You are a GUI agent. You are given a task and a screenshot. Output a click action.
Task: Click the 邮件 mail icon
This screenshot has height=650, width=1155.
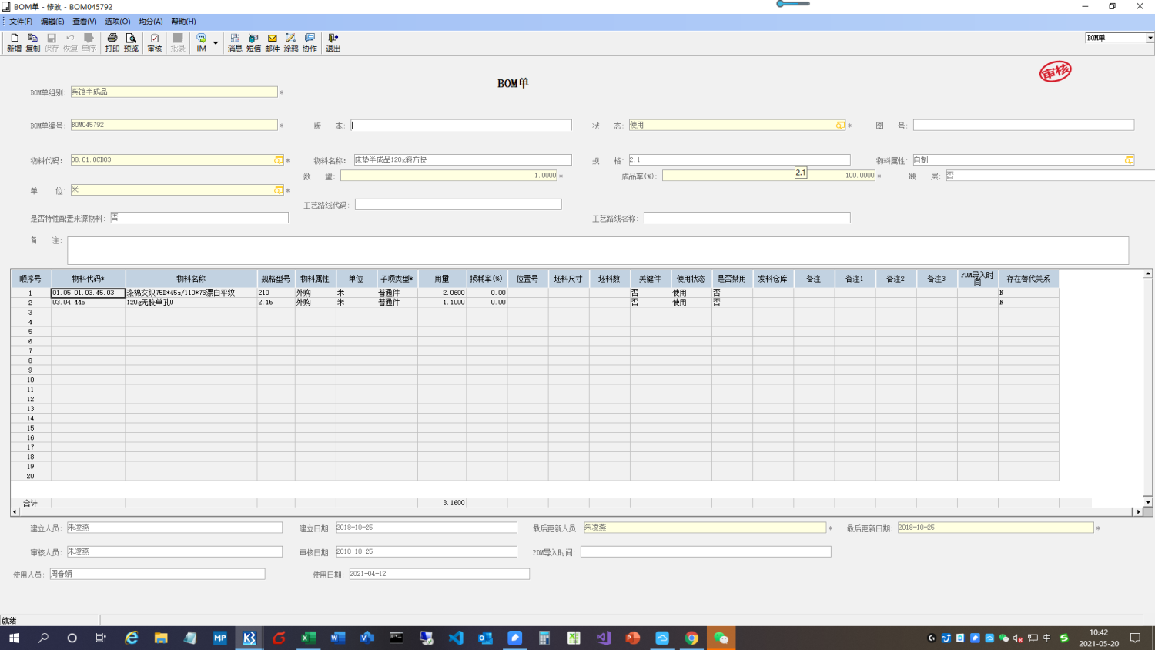[x=273, y=42]
